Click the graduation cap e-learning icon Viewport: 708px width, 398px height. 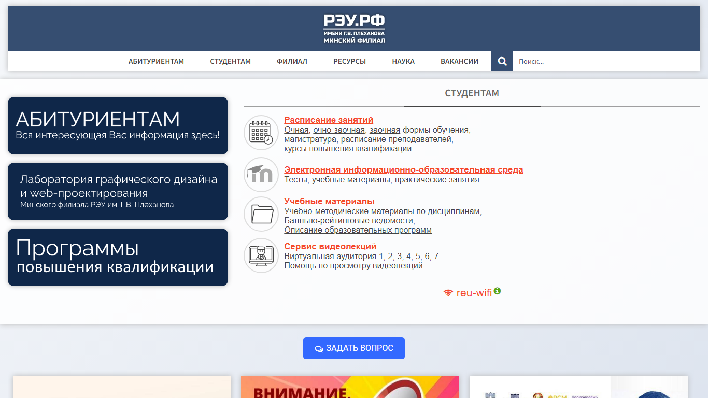point(261,175)
